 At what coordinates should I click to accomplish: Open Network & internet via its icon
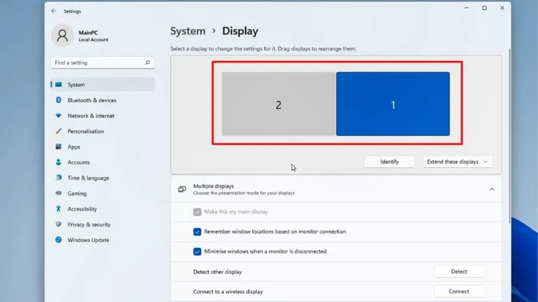tap(59, 116)
